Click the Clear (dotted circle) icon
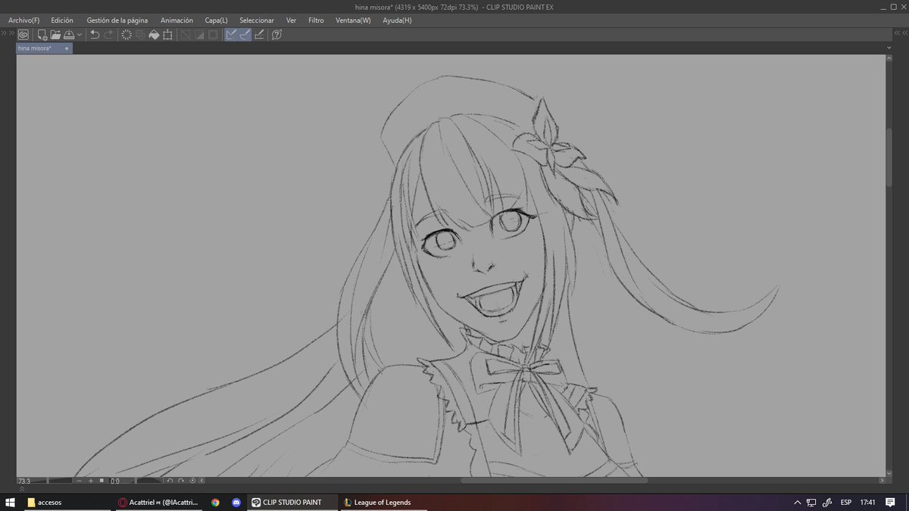The width and height of the screenshot is (909, 511). [127, 34]
